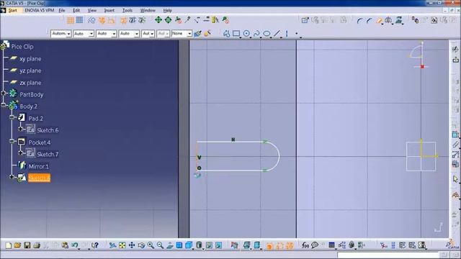
Task: Click the Print icon
Action: coord(37,245)
